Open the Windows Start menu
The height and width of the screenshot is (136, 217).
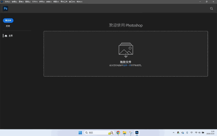(x=80, y=133)
